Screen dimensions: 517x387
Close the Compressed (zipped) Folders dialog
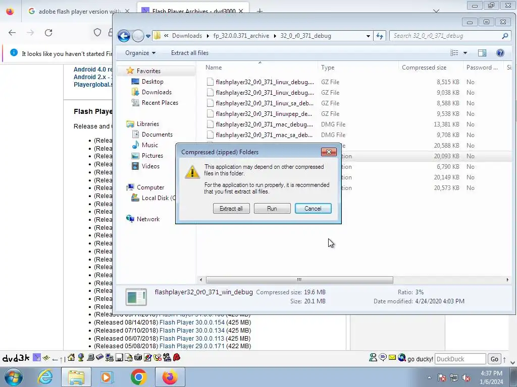[x=329, y=152]
